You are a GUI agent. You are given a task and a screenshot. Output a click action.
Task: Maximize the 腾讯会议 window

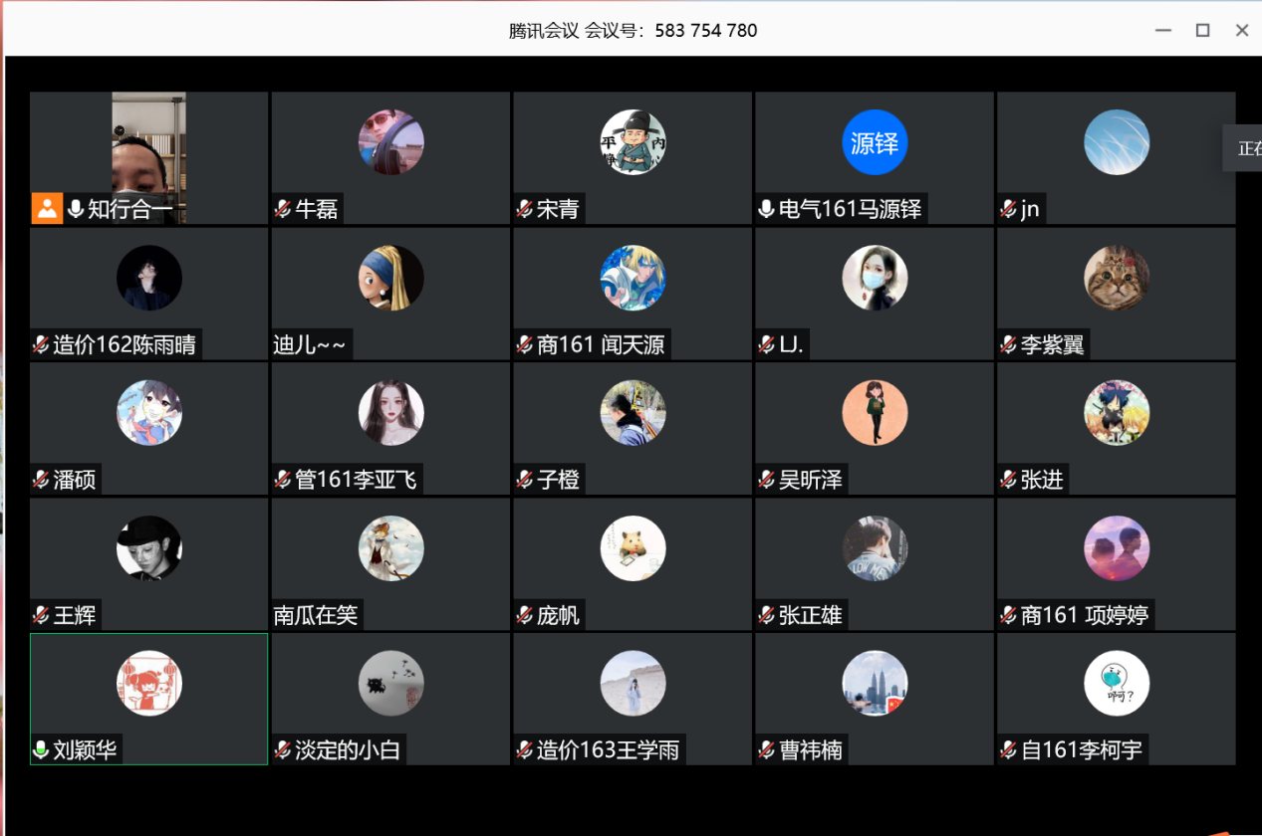[1202, 30]
